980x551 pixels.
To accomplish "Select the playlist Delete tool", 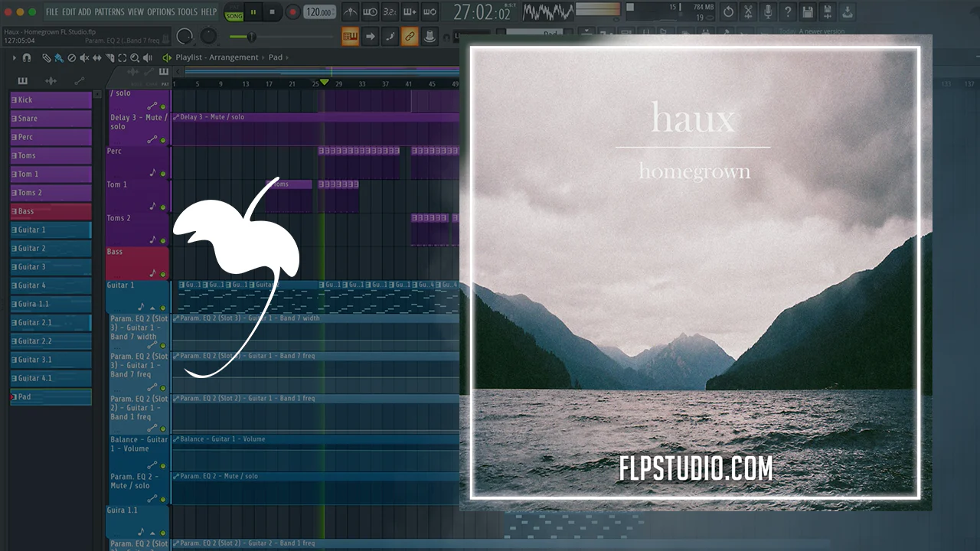I will [72, 57].
